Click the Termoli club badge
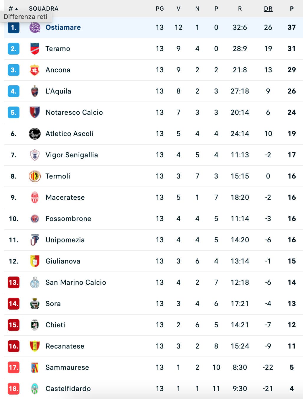 tap(34, 176)
